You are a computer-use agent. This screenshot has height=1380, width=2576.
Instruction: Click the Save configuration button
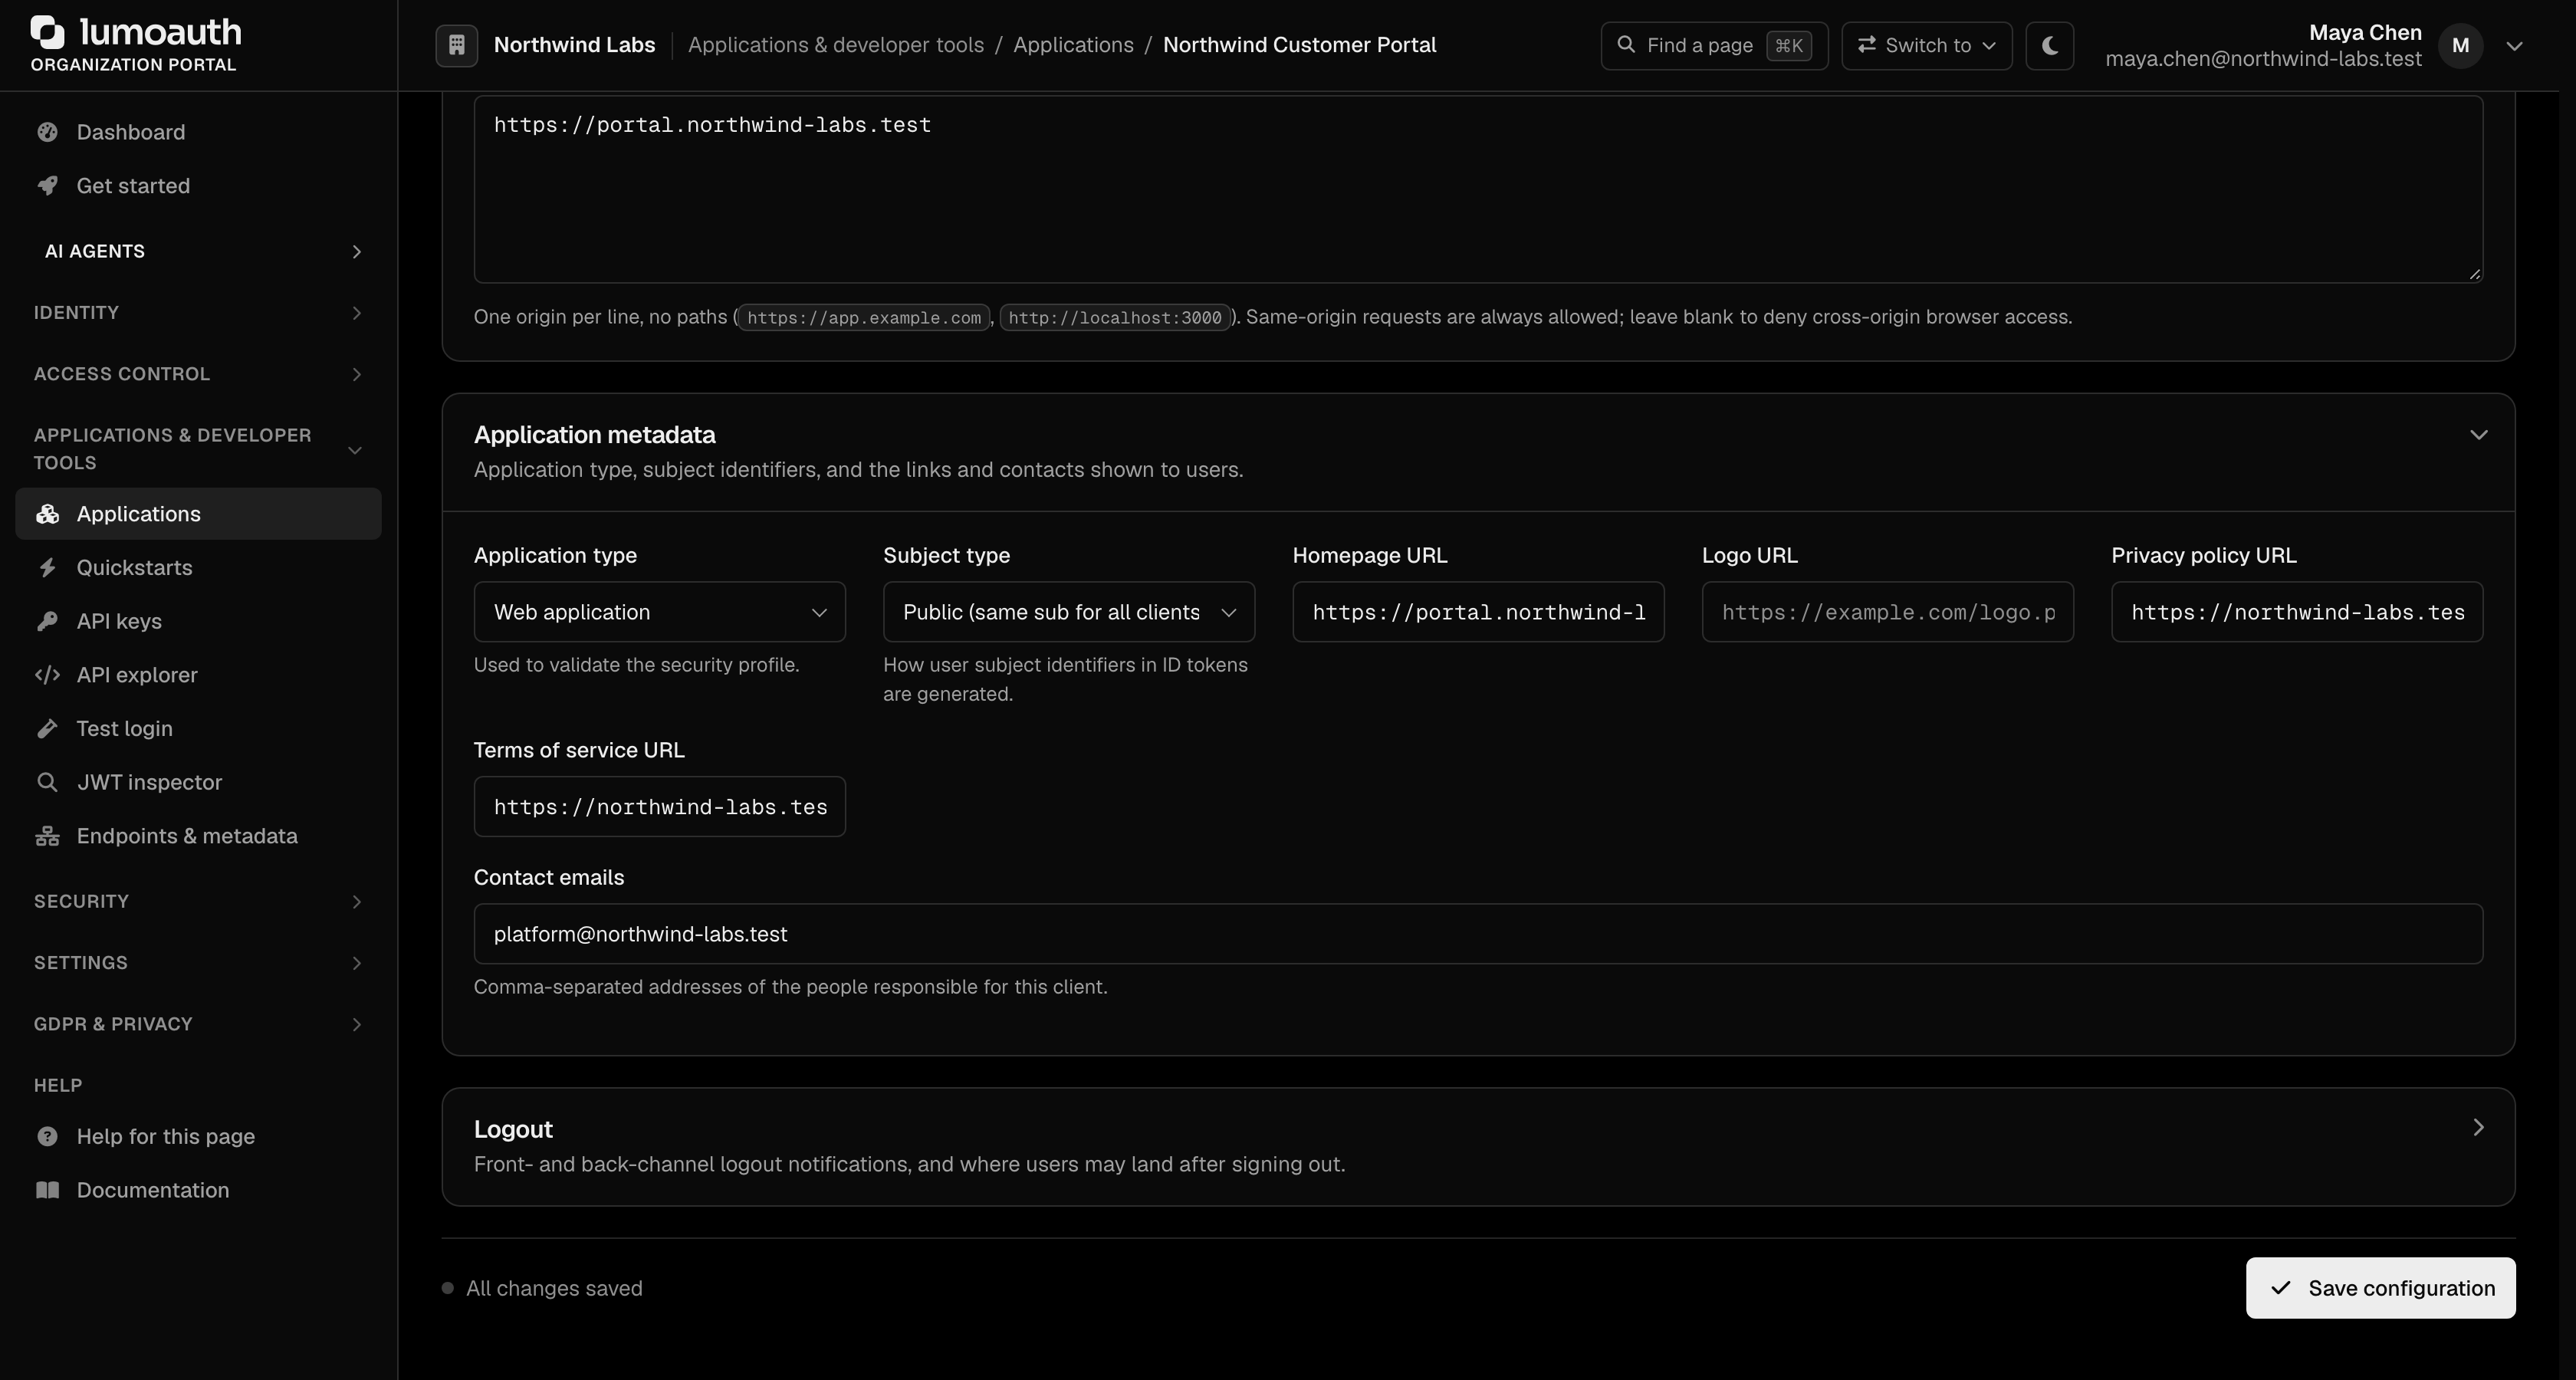click(x=2380, y=1288)
